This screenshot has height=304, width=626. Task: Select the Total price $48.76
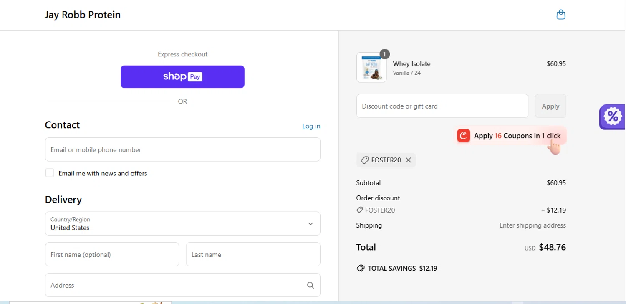(x=552, y=247)
